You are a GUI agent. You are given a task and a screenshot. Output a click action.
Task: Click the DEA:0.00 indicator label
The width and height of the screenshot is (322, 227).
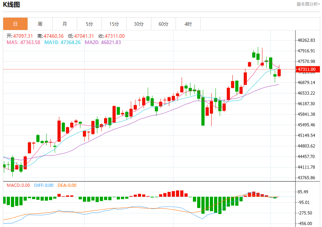click(67, 185)
